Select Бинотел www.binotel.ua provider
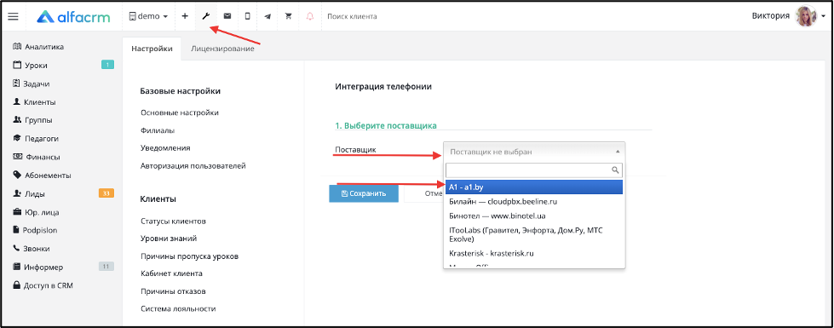 click(x=534, y=216)
